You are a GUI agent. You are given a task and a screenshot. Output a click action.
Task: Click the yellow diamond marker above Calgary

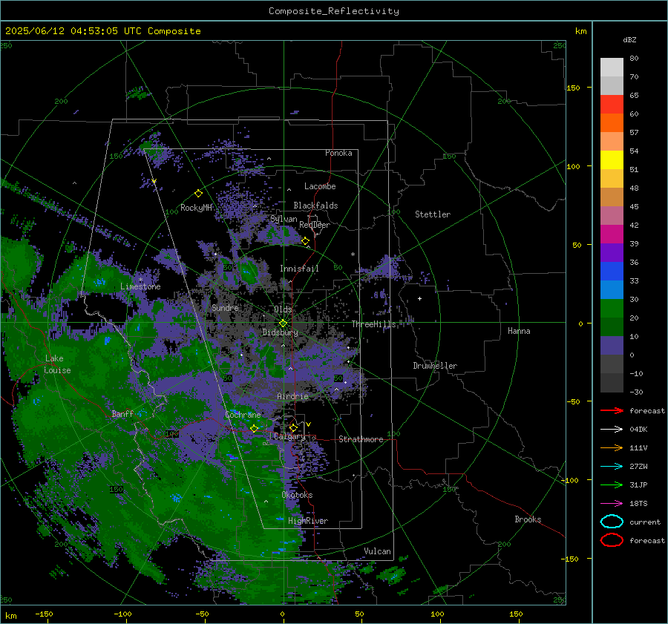293,427
